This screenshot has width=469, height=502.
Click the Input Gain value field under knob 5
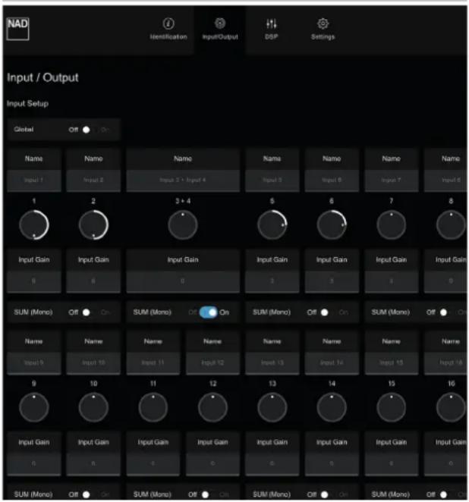tap(272, 281)
